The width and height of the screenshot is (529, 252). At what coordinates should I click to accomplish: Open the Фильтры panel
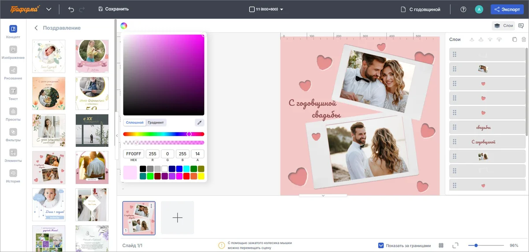pyautogui.click(x=13, y=135)
